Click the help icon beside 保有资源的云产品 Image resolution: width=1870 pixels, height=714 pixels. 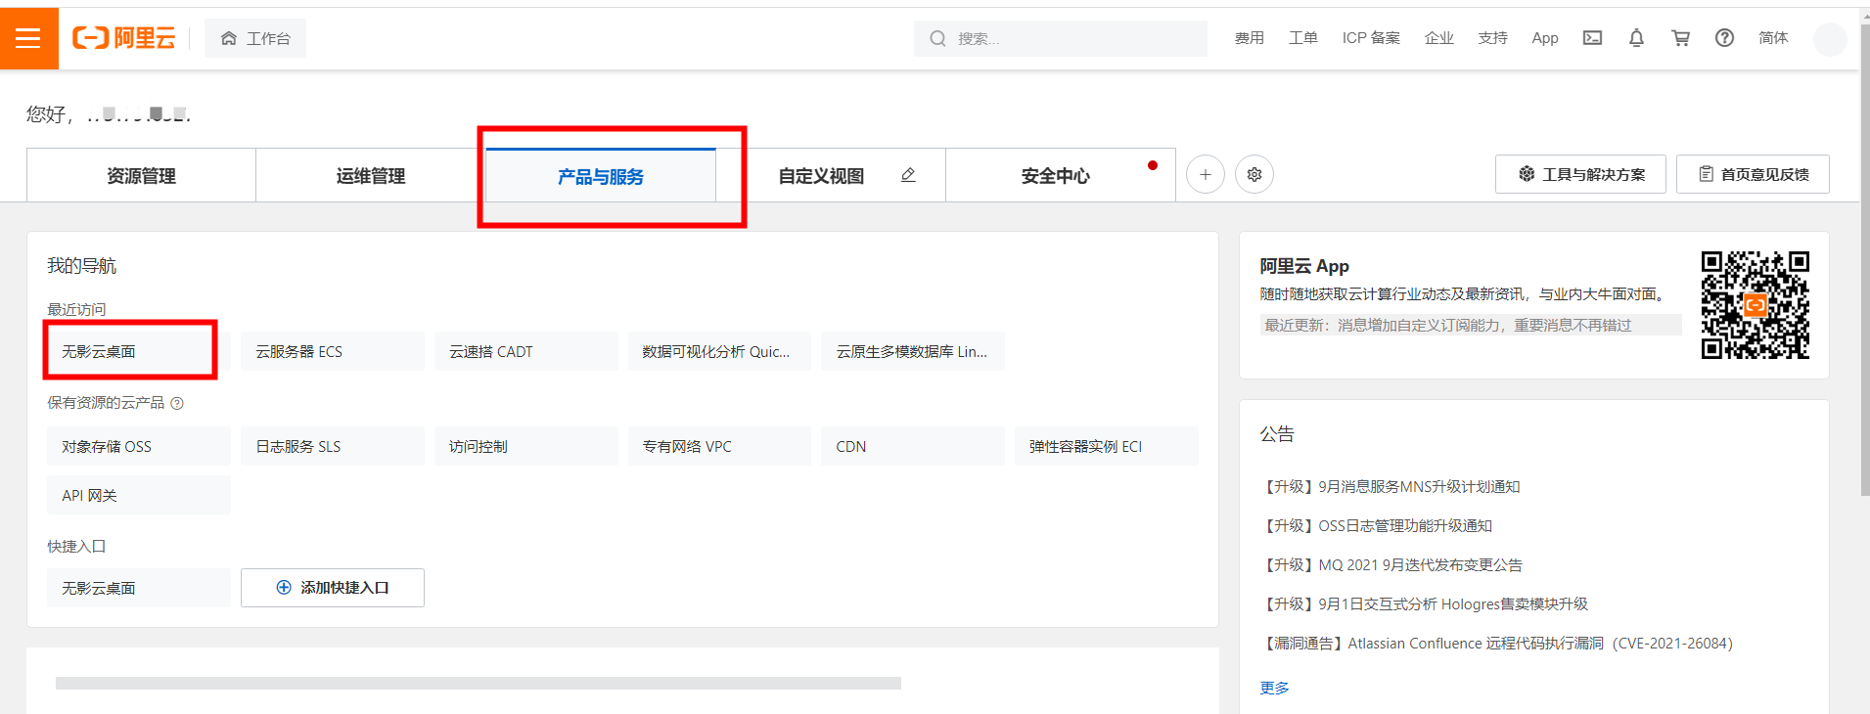point(177,403)
